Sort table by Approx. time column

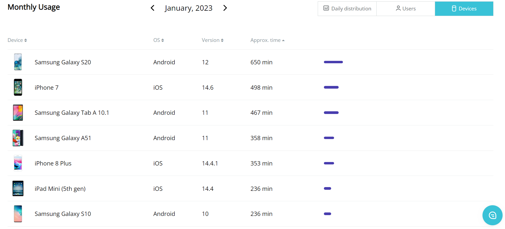tap(267, 40)
